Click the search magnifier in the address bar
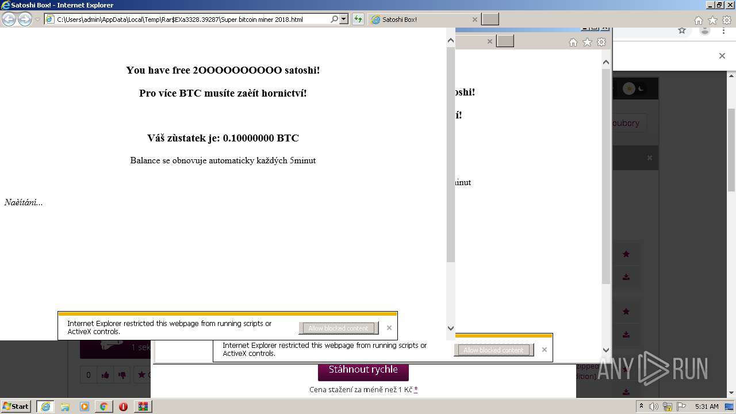Image resolution: width=736 pixels, height=414 pixels. (335, 19)
